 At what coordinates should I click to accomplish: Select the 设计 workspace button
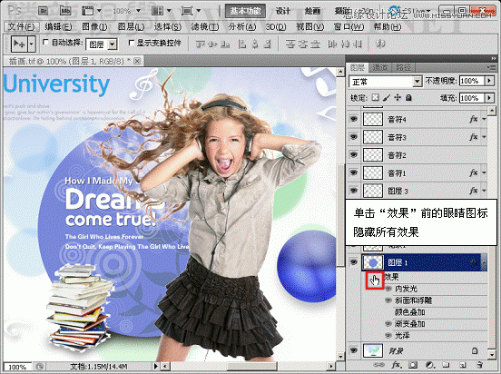click(x=283, y=11)
